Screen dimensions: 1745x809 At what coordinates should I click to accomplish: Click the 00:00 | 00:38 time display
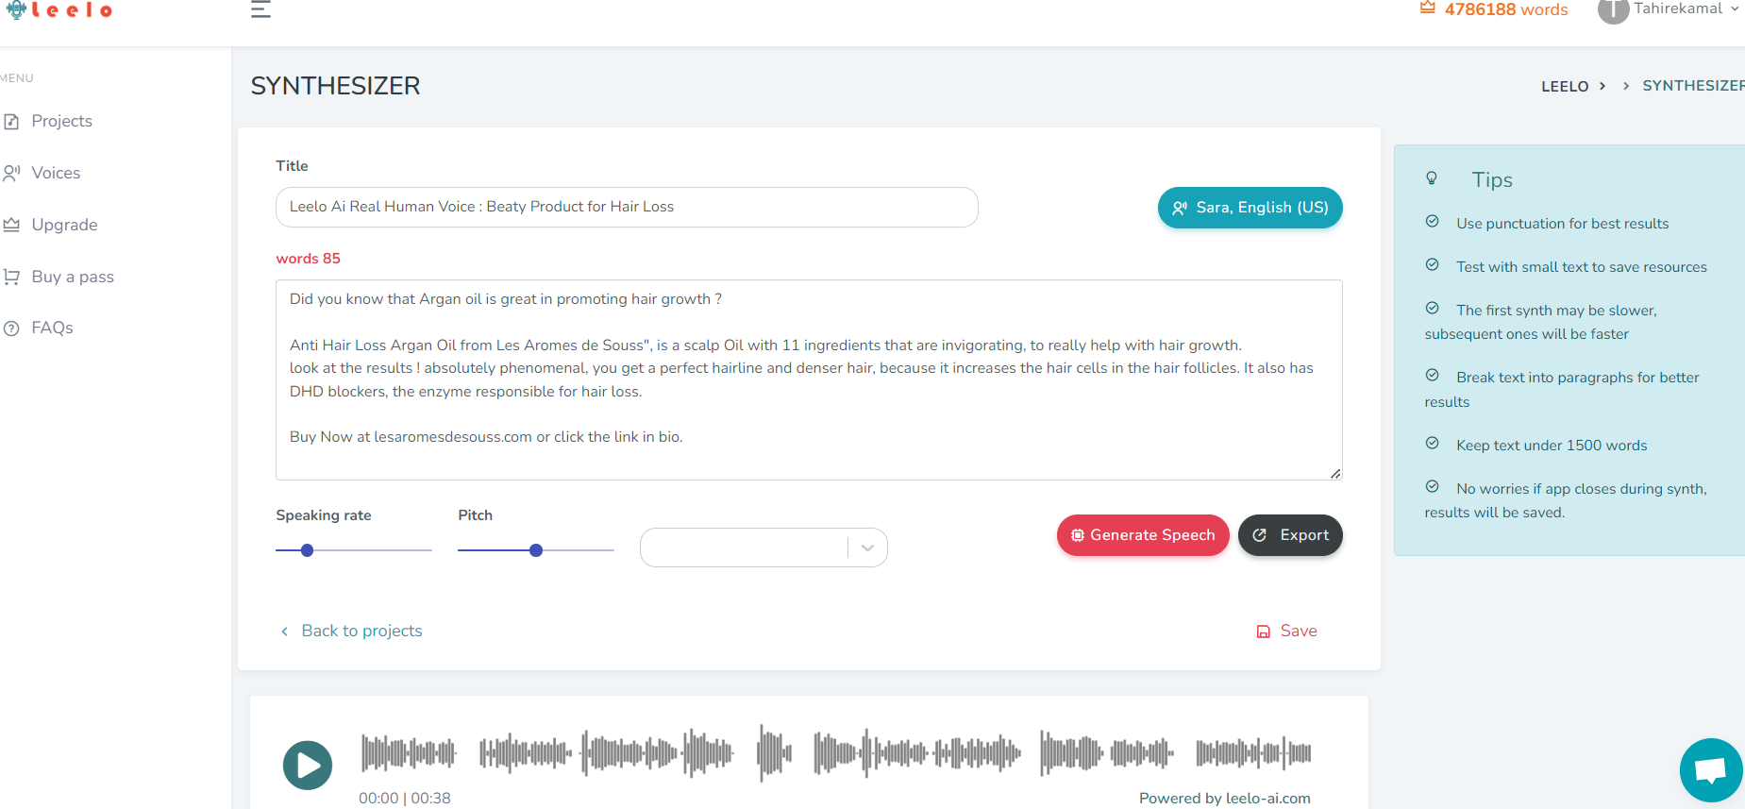(405, 798)
